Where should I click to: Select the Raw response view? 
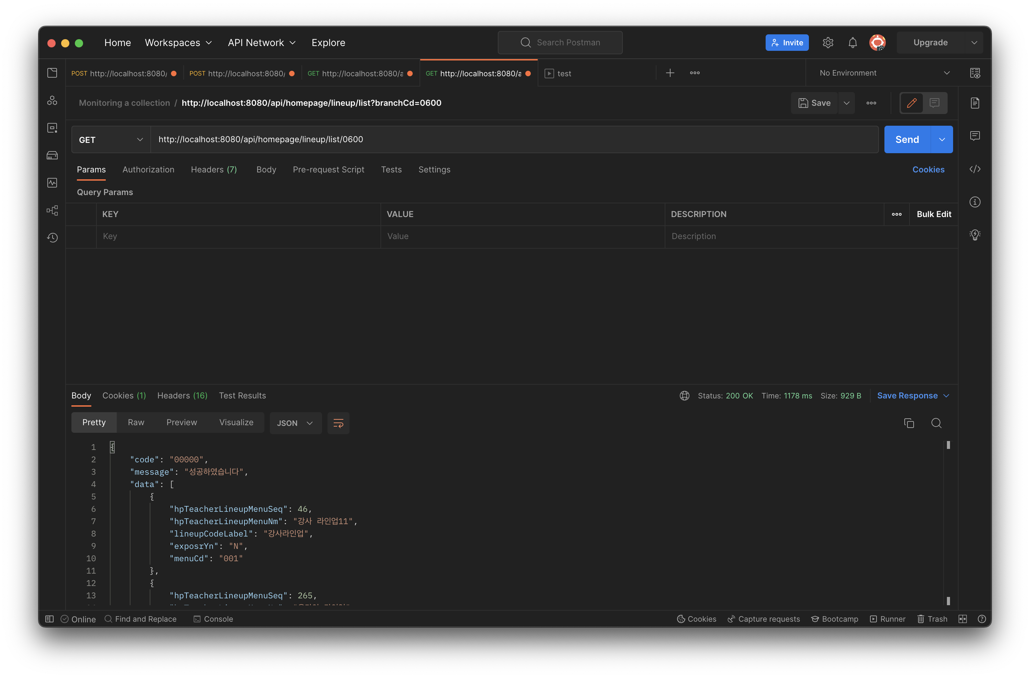(136, 422)
